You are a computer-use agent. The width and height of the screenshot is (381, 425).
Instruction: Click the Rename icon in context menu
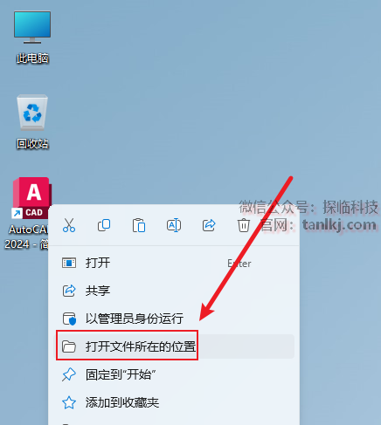pos(174,225)
